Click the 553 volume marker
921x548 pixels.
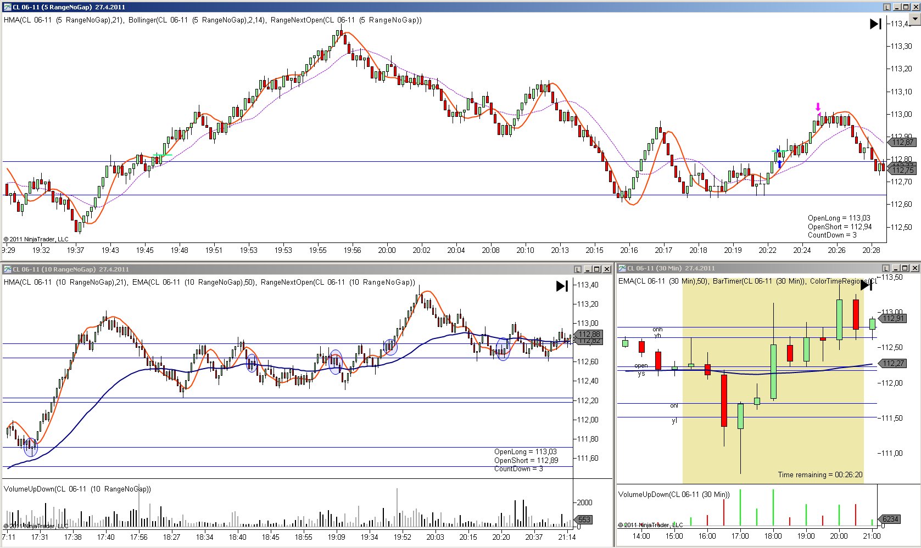coord(583,519)
